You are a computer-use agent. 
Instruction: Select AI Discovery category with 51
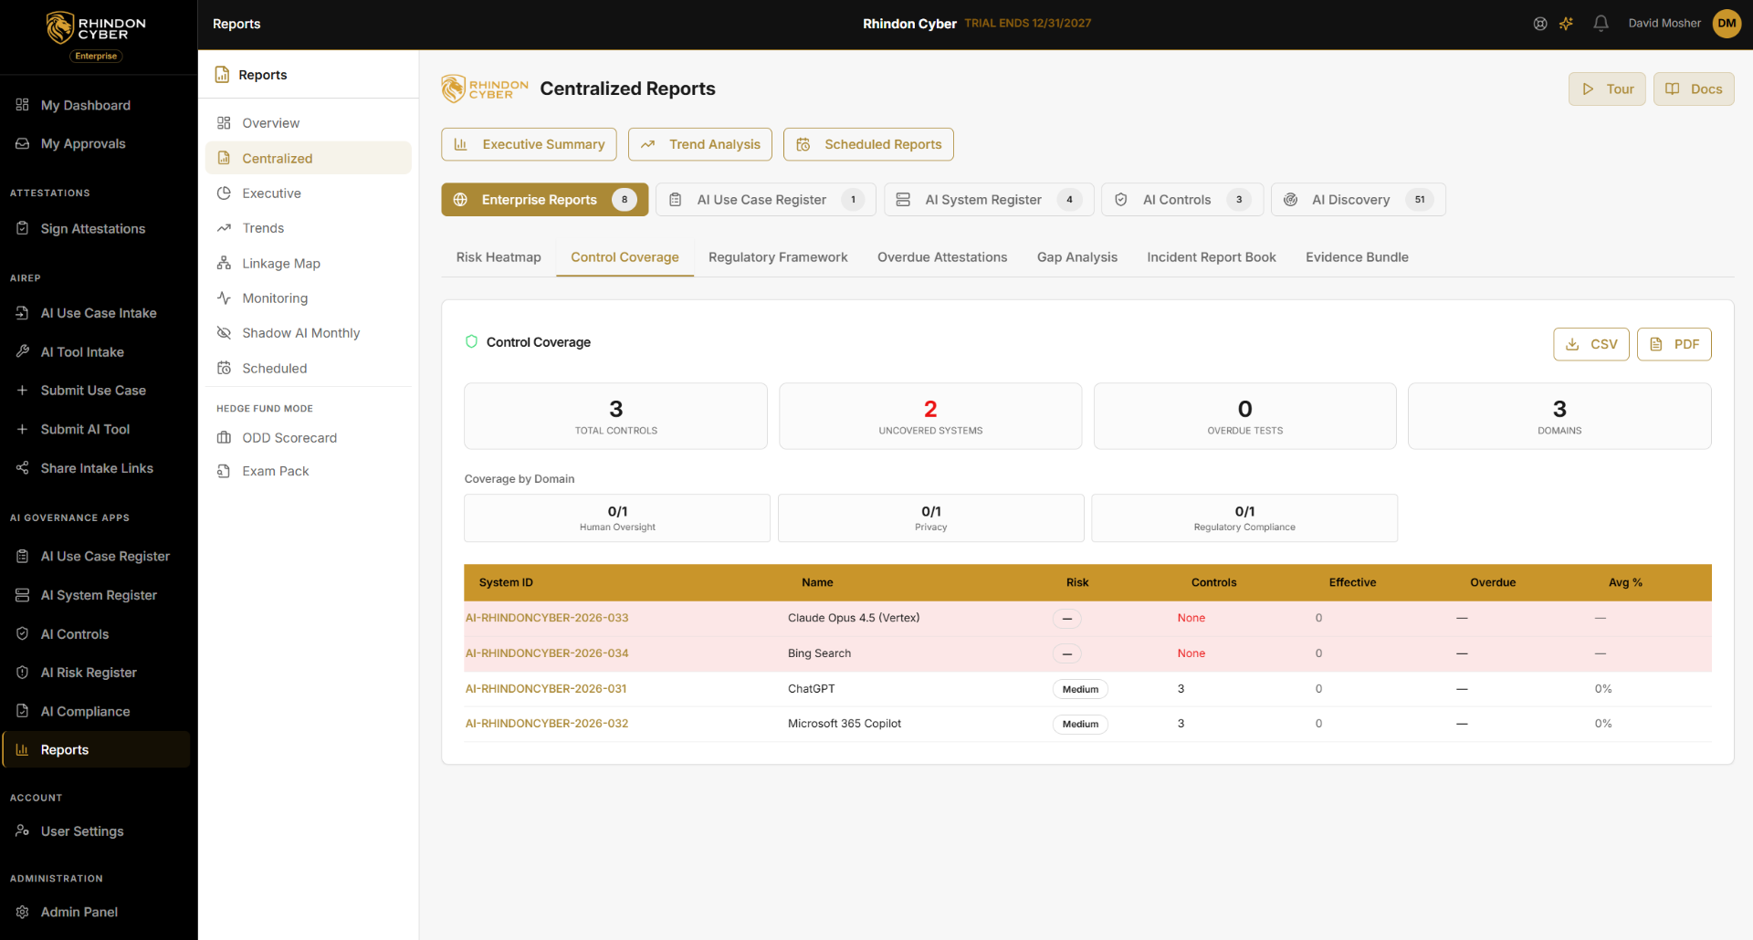(x=1358, y=200)
